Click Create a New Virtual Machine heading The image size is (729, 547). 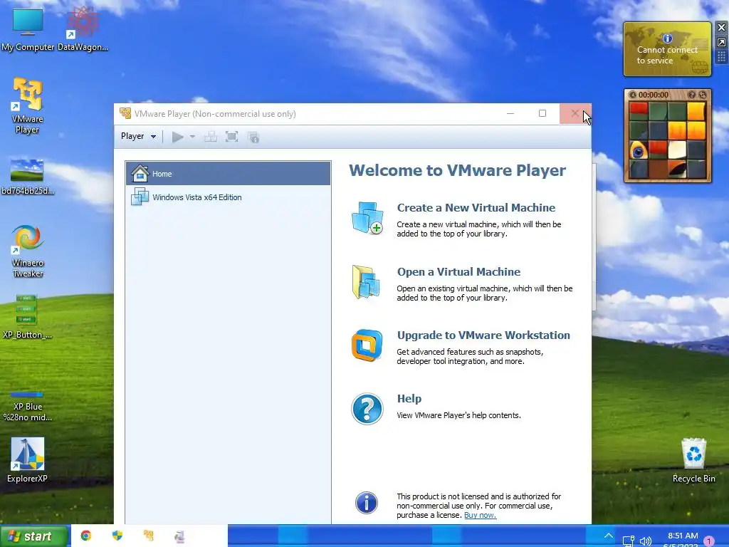click(x=476, y=208)
